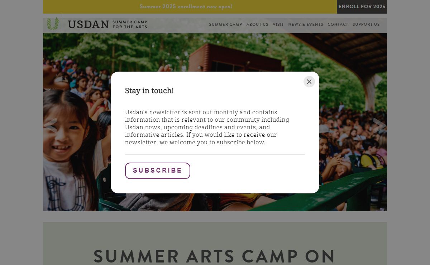430x265 pixels.
Task: Click the Summer Camp for the Arts tagline
Action: click(130, 24)
